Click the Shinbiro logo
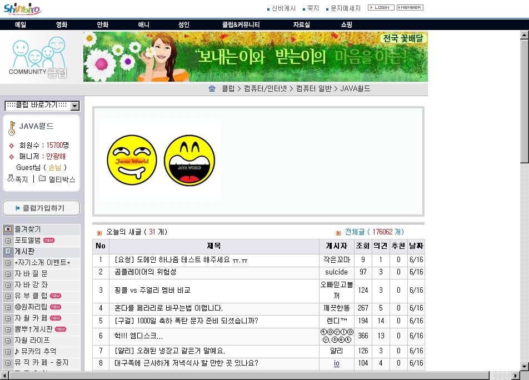 22,8
